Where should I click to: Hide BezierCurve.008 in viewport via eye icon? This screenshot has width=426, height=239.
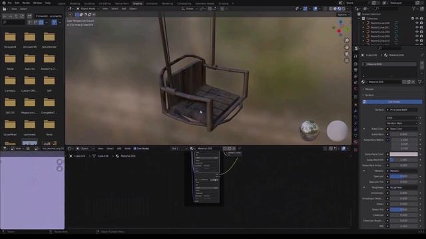pyautogui.click(x=417, y=32)
